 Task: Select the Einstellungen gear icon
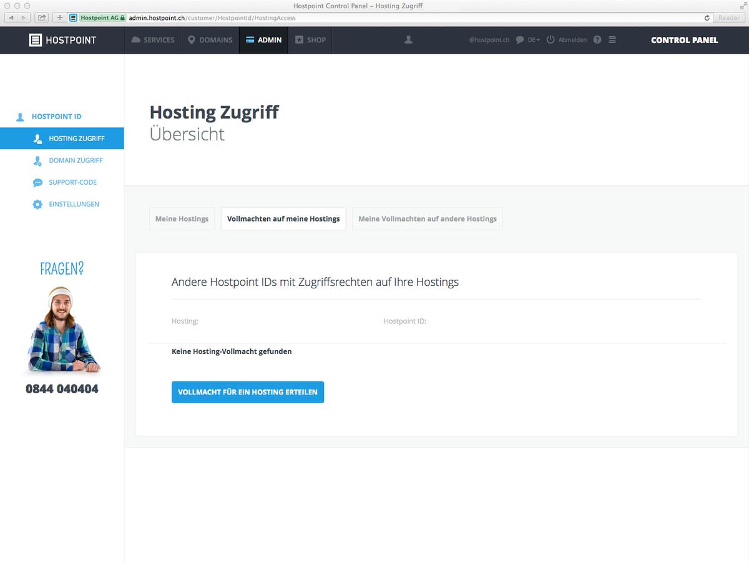[x=37, y=204]
